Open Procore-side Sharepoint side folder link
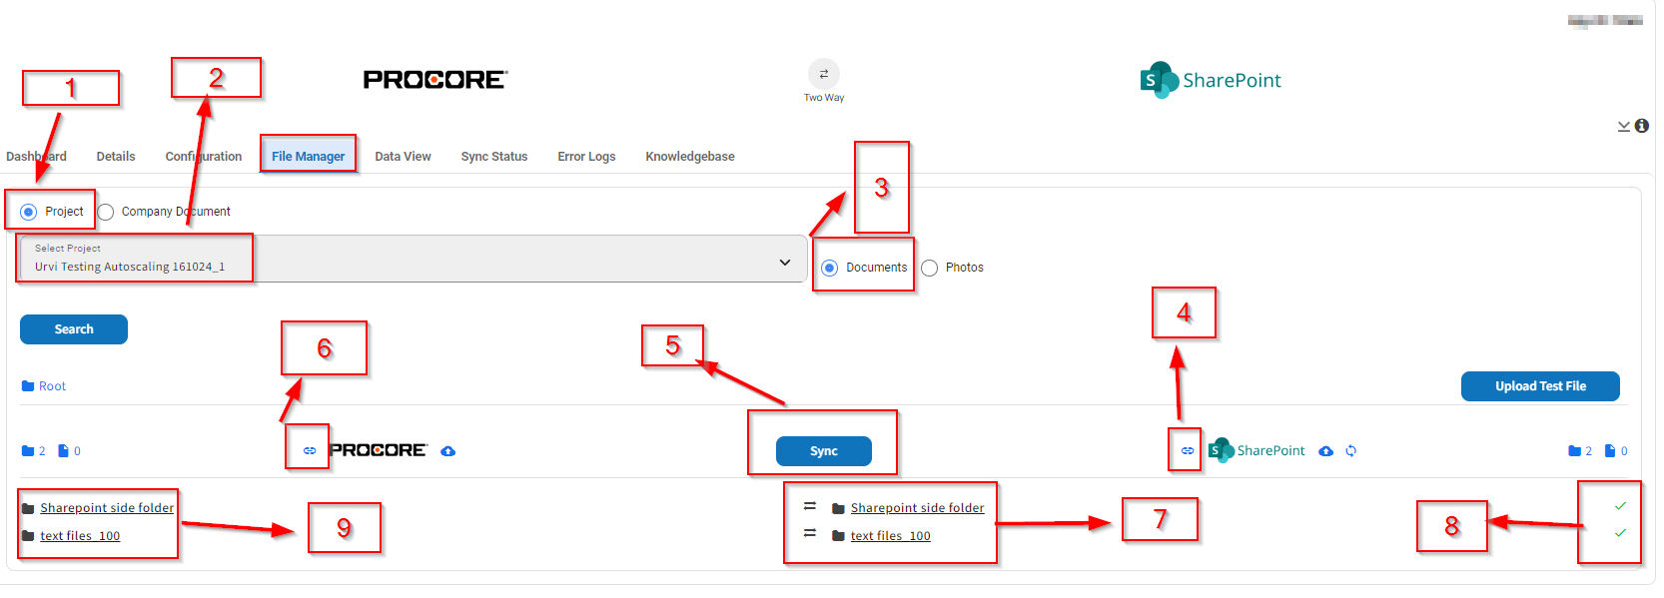Image resolution: width=1664 pixels, height=598 pixels. [107, 508]
